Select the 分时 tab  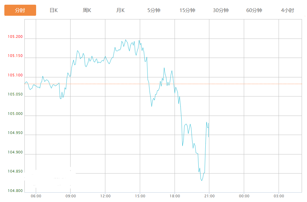20,10
